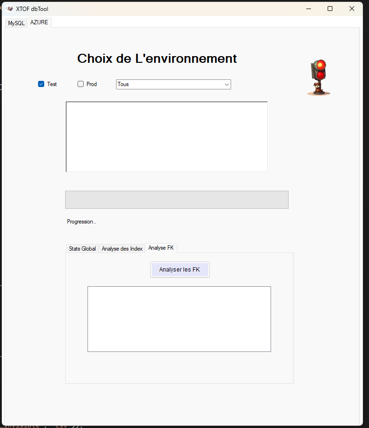369x428 pixels.
Task: Maximize the XTOF dbTool window
Action: point(330,9)
